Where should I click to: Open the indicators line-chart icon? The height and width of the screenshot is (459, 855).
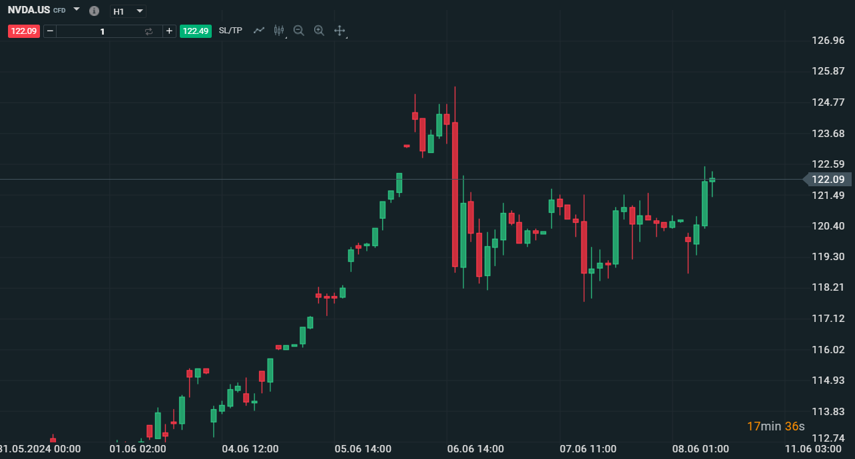pos(259,31)
